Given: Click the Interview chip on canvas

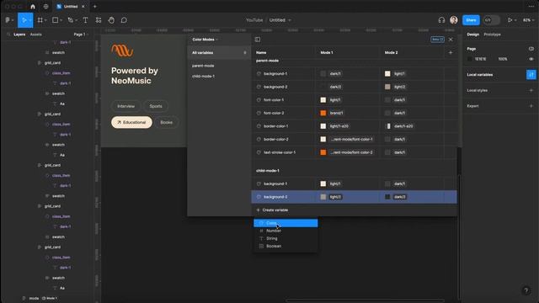Looking at the screenshot, I should pyautogui.click(x=125, y=106).
